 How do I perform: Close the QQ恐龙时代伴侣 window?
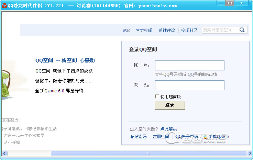click(x=241, y=3)
